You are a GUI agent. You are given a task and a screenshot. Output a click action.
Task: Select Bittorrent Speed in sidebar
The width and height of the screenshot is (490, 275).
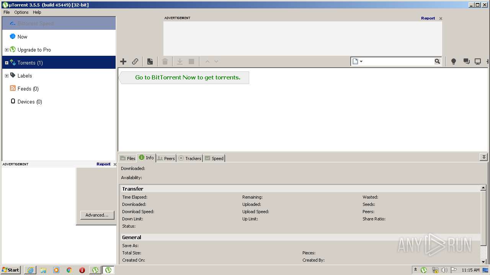tap(59, 23)
